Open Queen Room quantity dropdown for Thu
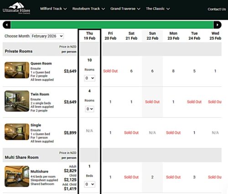This screenshot has height=194, width=228. (89, 78)
